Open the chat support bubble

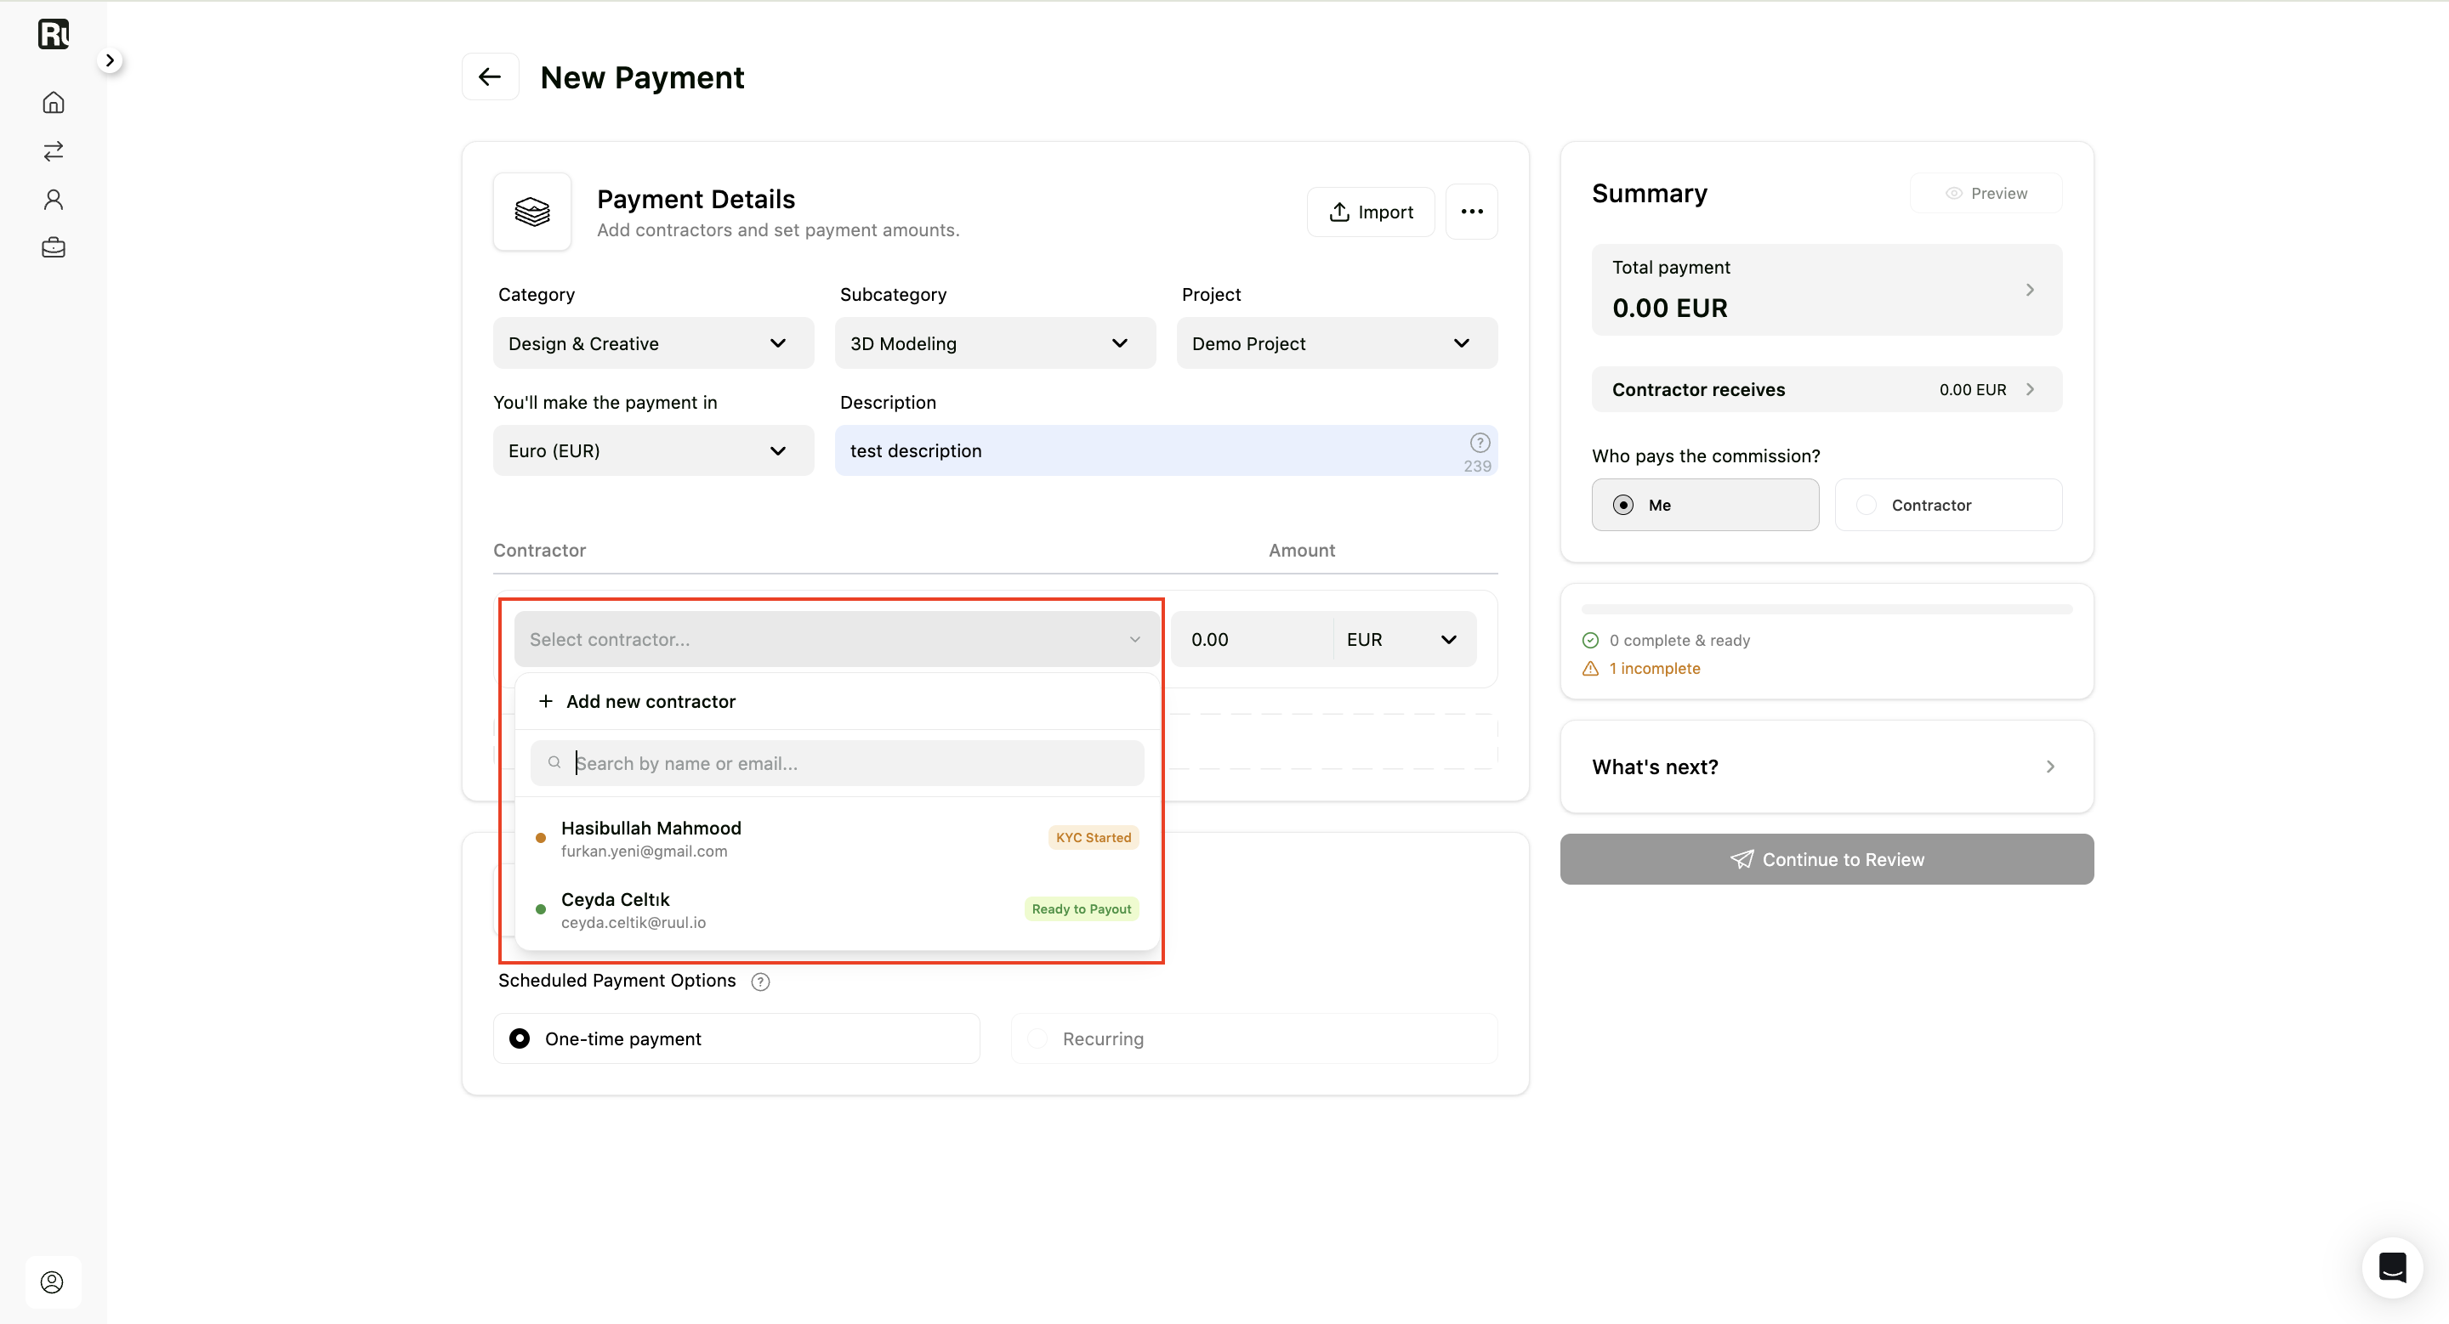(x=2392, y=1267)
